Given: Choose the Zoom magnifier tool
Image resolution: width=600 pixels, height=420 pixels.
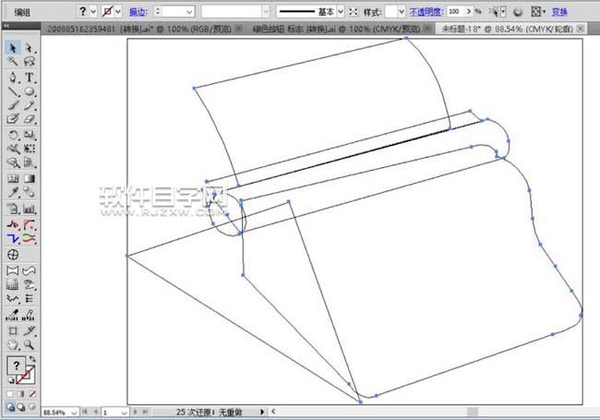Looking at the screenshot, I should pos(30,344).
